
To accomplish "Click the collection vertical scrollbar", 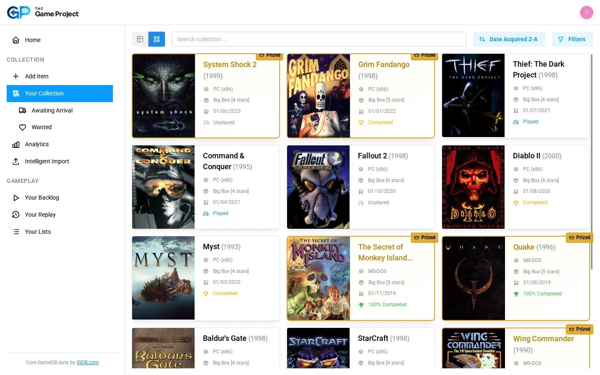I will 592,162.
